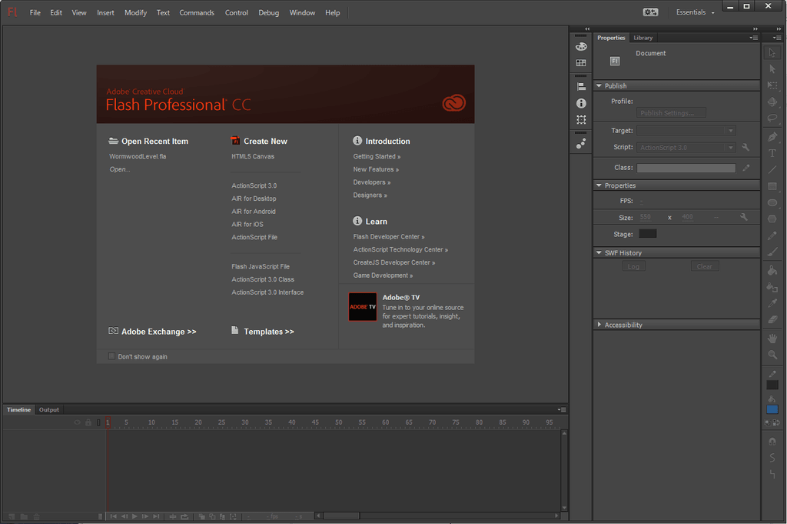Select the Selection tool in the toolbar
This screenshot has width=787, height=524.
click(772, 52)
